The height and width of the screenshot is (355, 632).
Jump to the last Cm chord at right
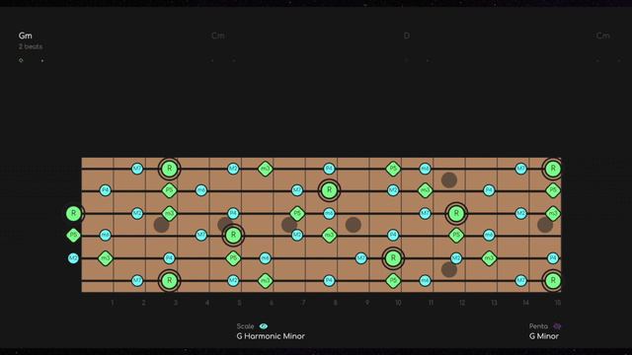click(x=602, y=35)
